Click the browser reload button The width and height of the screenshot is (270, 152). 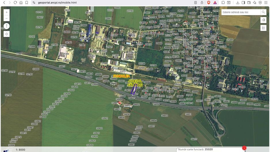pos(15,3)
